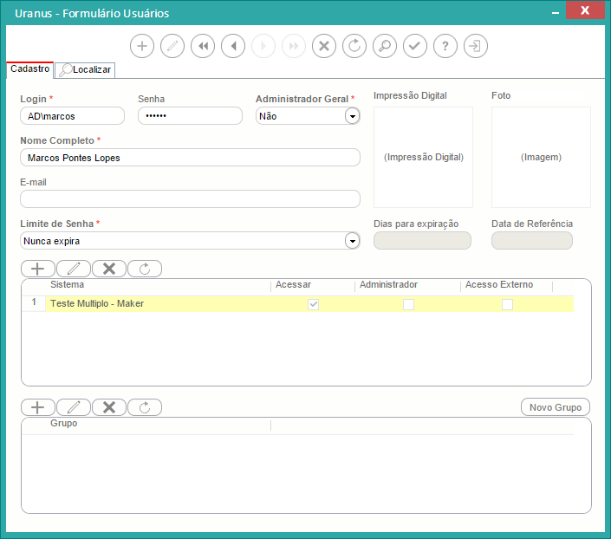Open the Limite de Senha dropdown
The image size is (611, 539).
[352, 241]
